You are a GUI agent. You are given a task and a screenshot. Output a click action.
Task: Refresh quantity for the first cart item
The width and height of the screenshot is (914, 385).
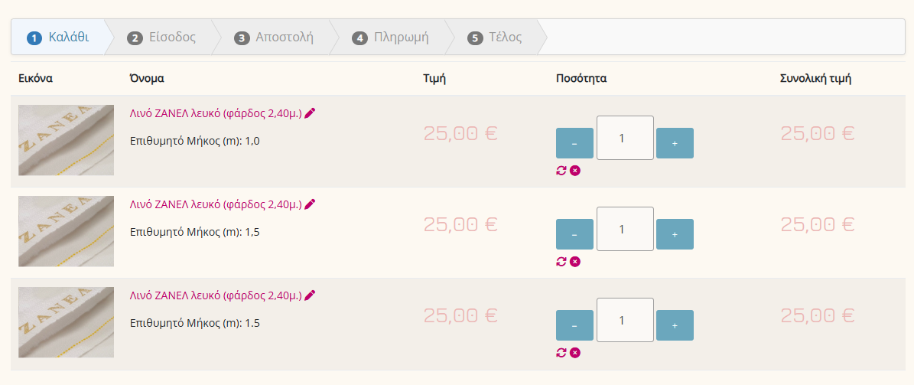pyautogui.click(x=561, y=170)
